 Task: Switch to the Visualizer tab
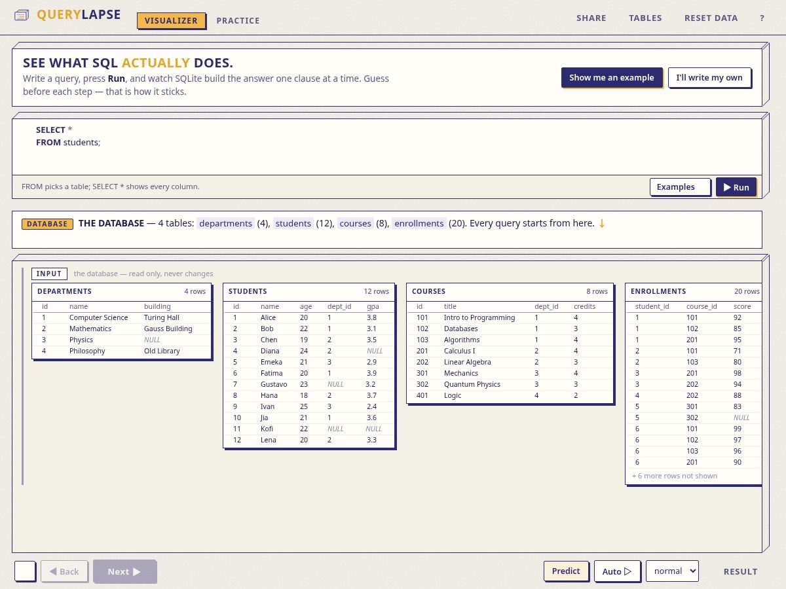(x=171, y=20)
